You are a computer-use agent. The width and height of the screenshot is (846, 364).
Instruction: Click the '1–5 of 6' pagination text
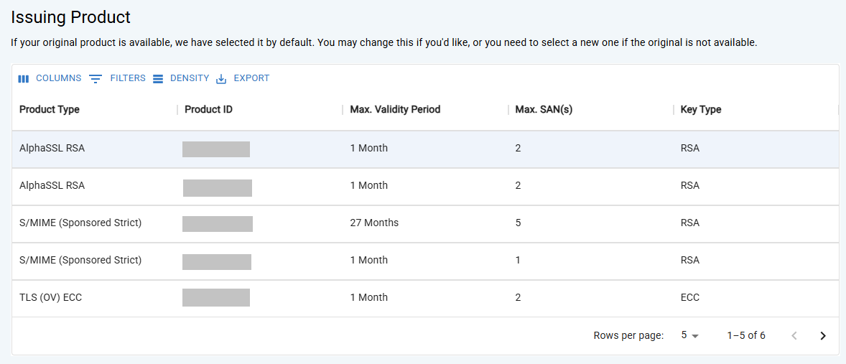pos(746,335)
